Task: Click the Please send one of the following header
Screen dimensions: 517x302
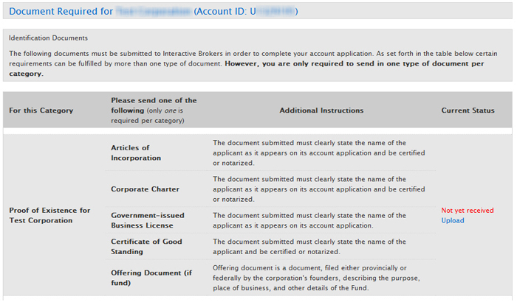Action: coord(154,110)
